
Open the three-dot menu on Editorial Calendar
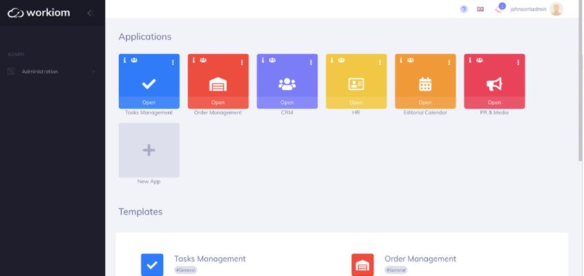pyautogui.click(x=449, y=63)
